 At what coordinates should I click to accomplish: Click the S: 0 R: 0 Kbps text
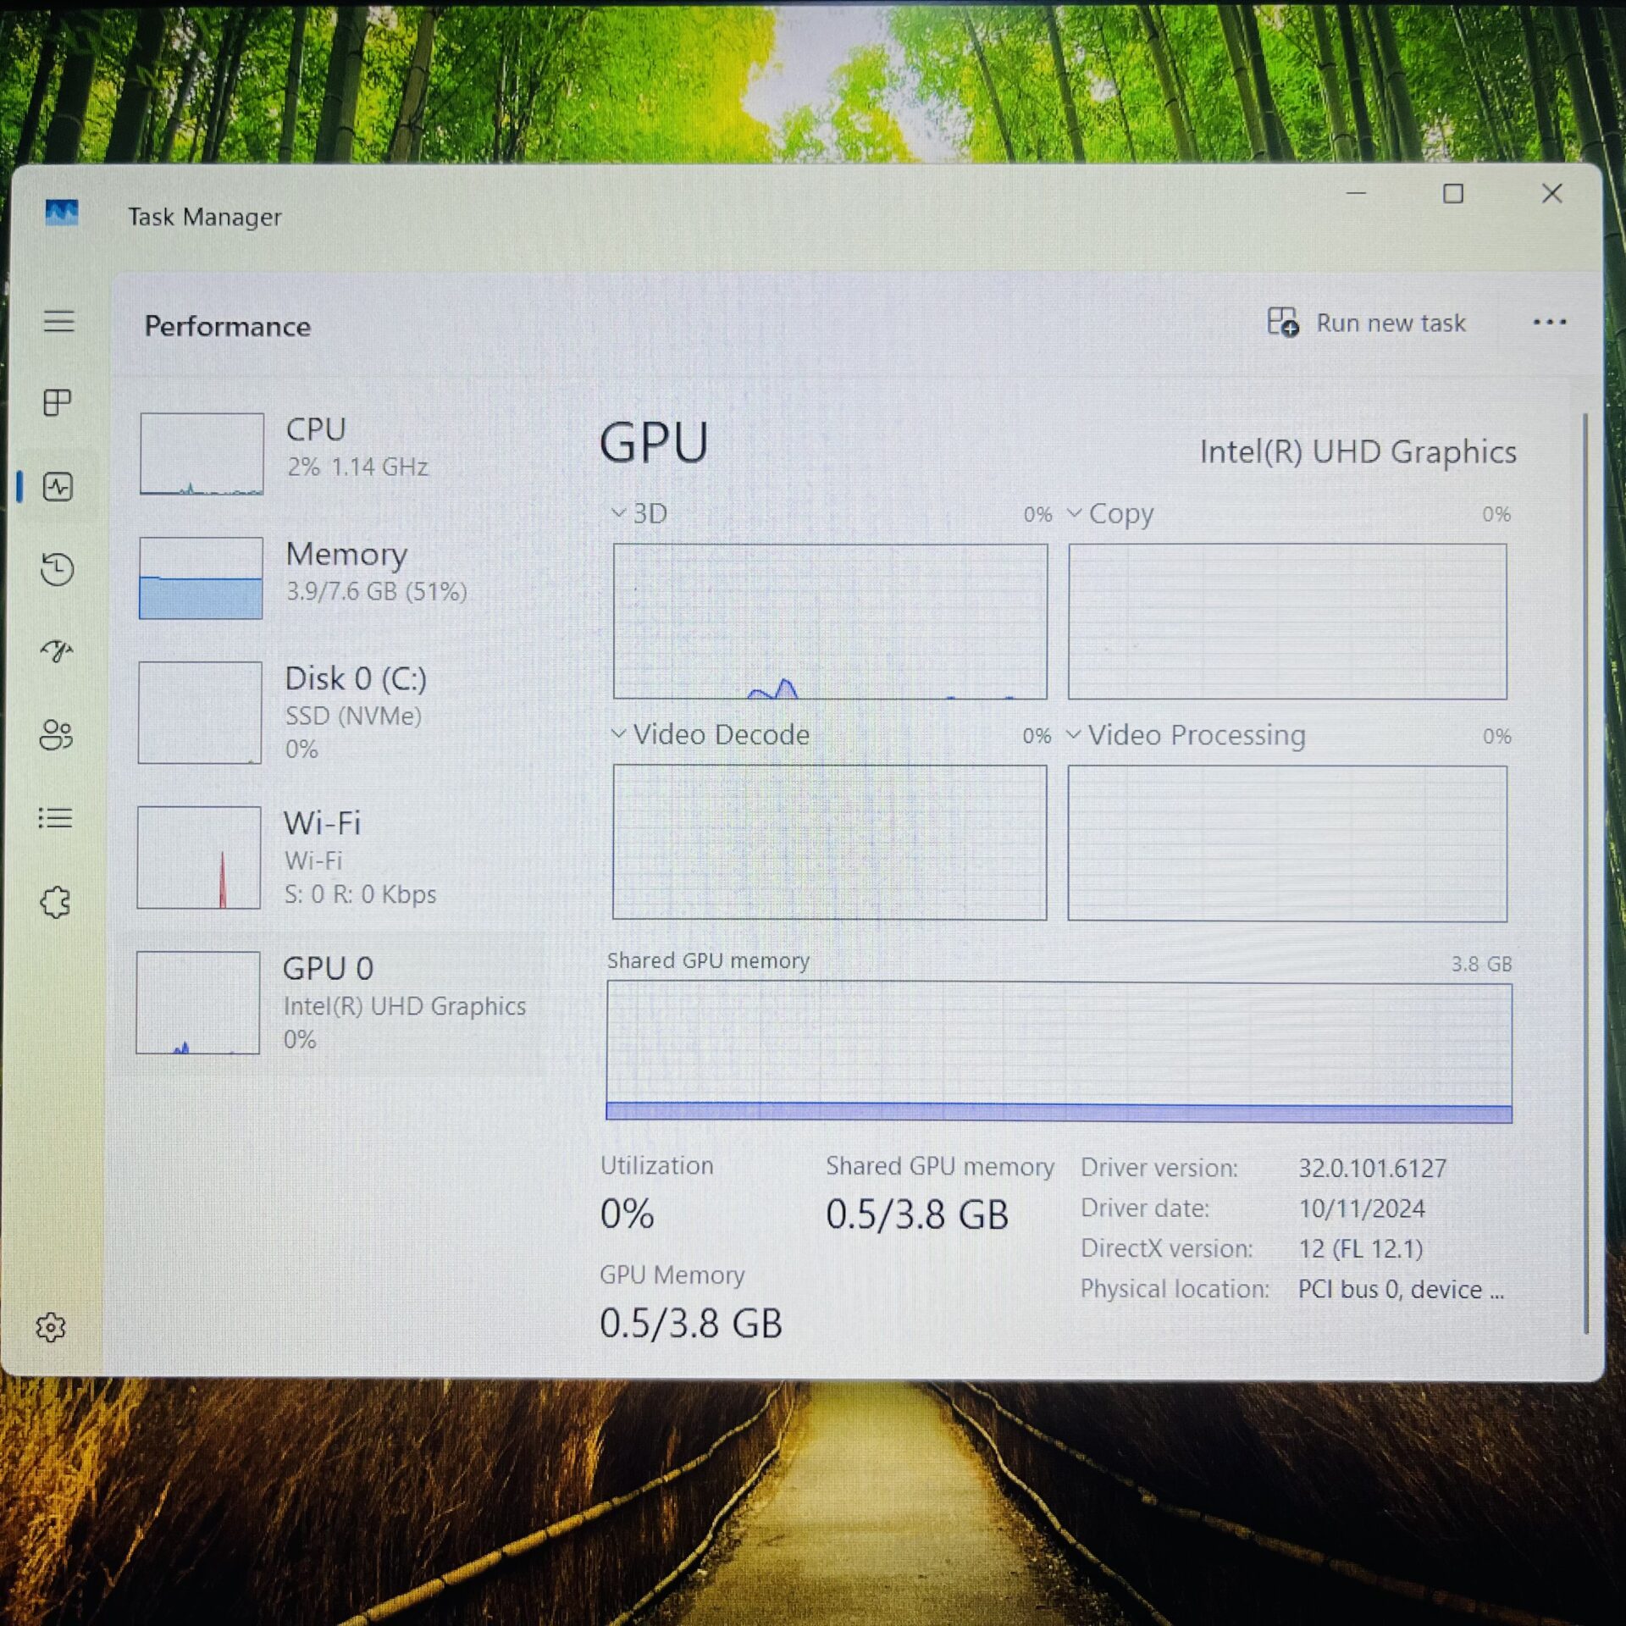360,894
